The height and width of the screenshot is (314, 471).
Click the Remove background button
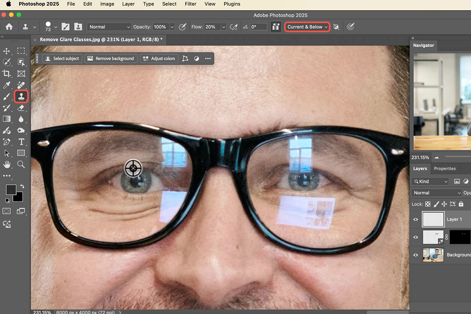[x=111, y=58]
